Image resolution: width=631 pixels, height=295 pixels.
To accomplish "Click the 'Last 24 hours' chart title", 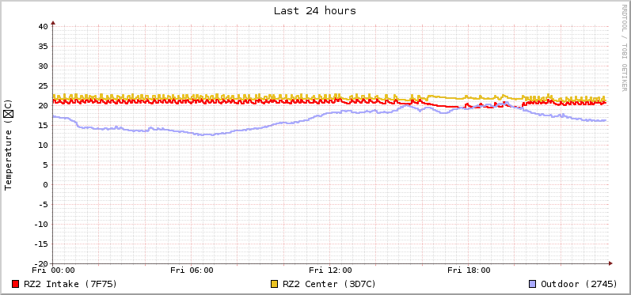I will [x=315, y=11].
